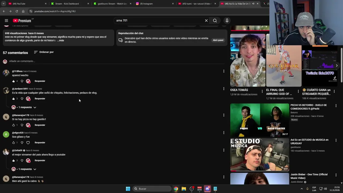
Task: Click the Añade un comentario field
Action: pos(117,61)
